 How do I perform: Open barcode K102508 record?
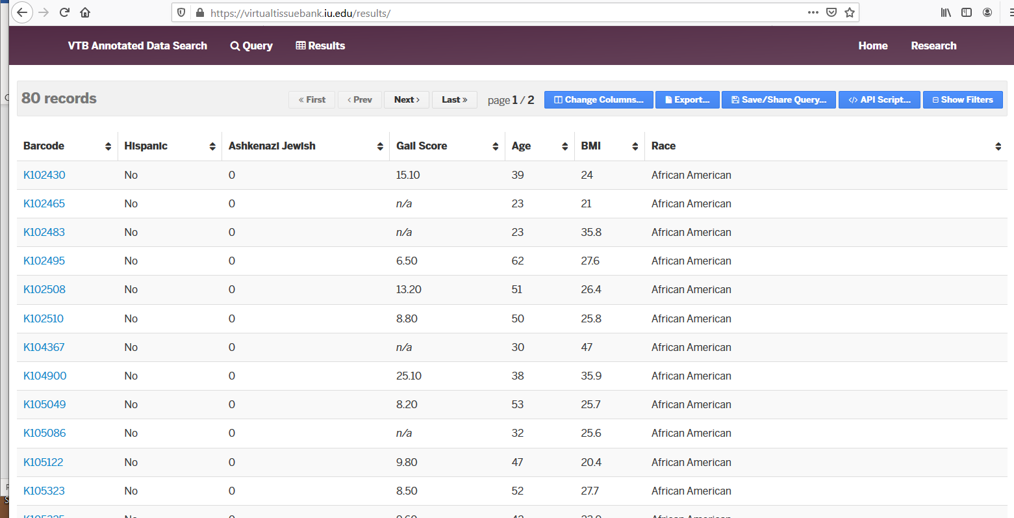[x=44, y=289]
